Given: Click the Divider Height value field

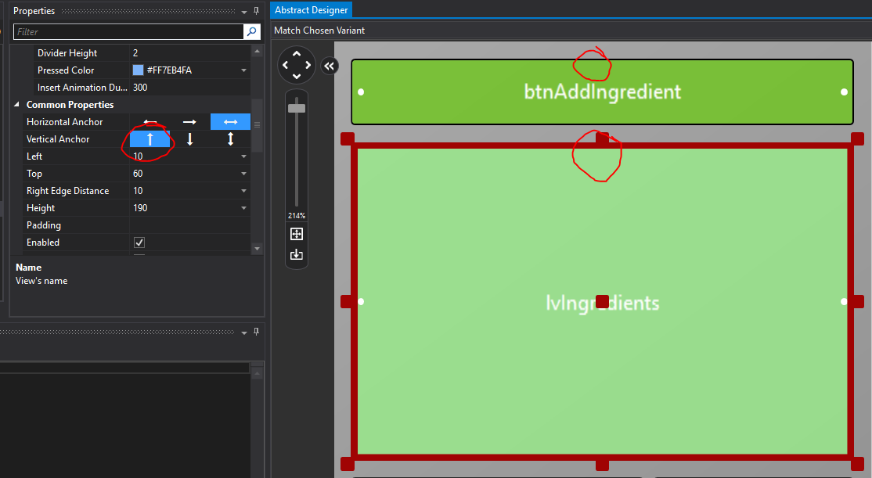Looking at the screenshot, I should [189, 52].
